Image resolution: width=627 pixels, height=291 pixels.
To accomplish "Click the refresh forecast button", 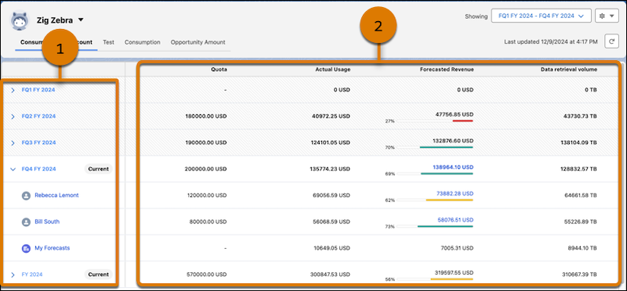I will click(611, 41).
